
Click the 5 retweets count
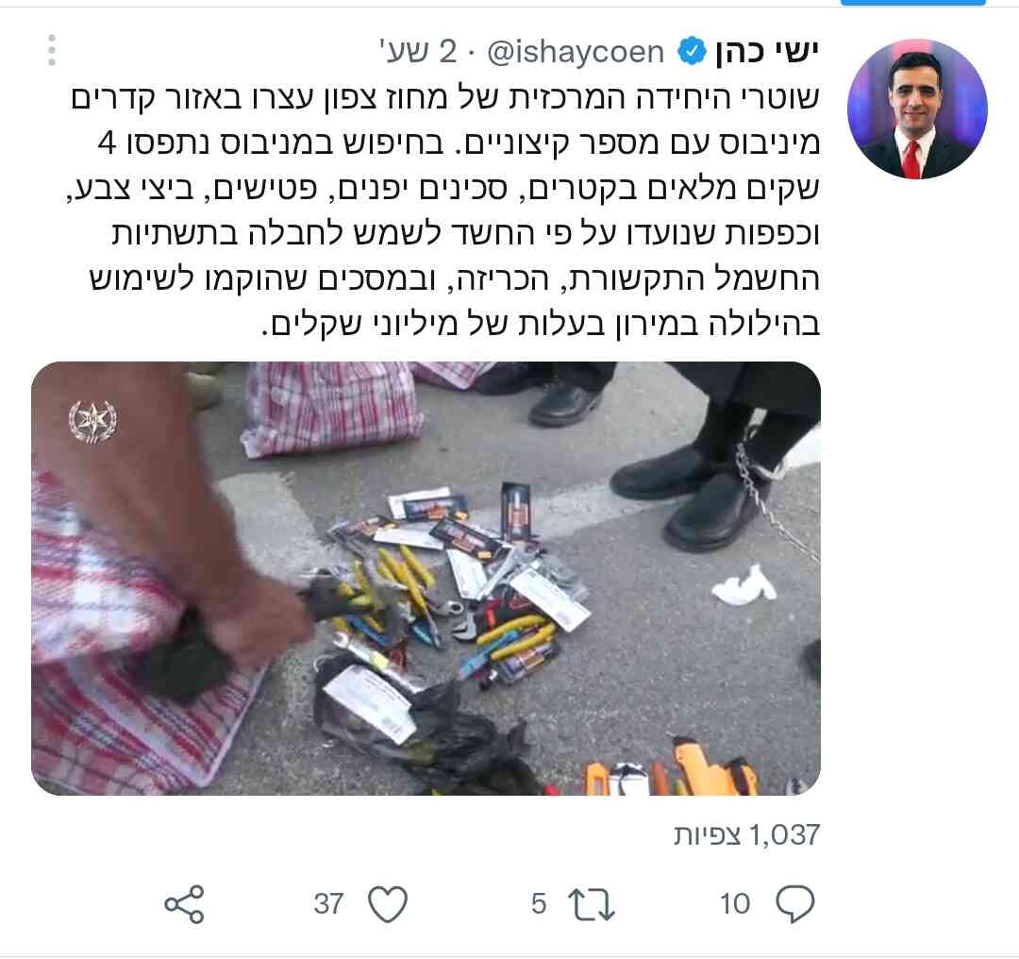(539, 903)
